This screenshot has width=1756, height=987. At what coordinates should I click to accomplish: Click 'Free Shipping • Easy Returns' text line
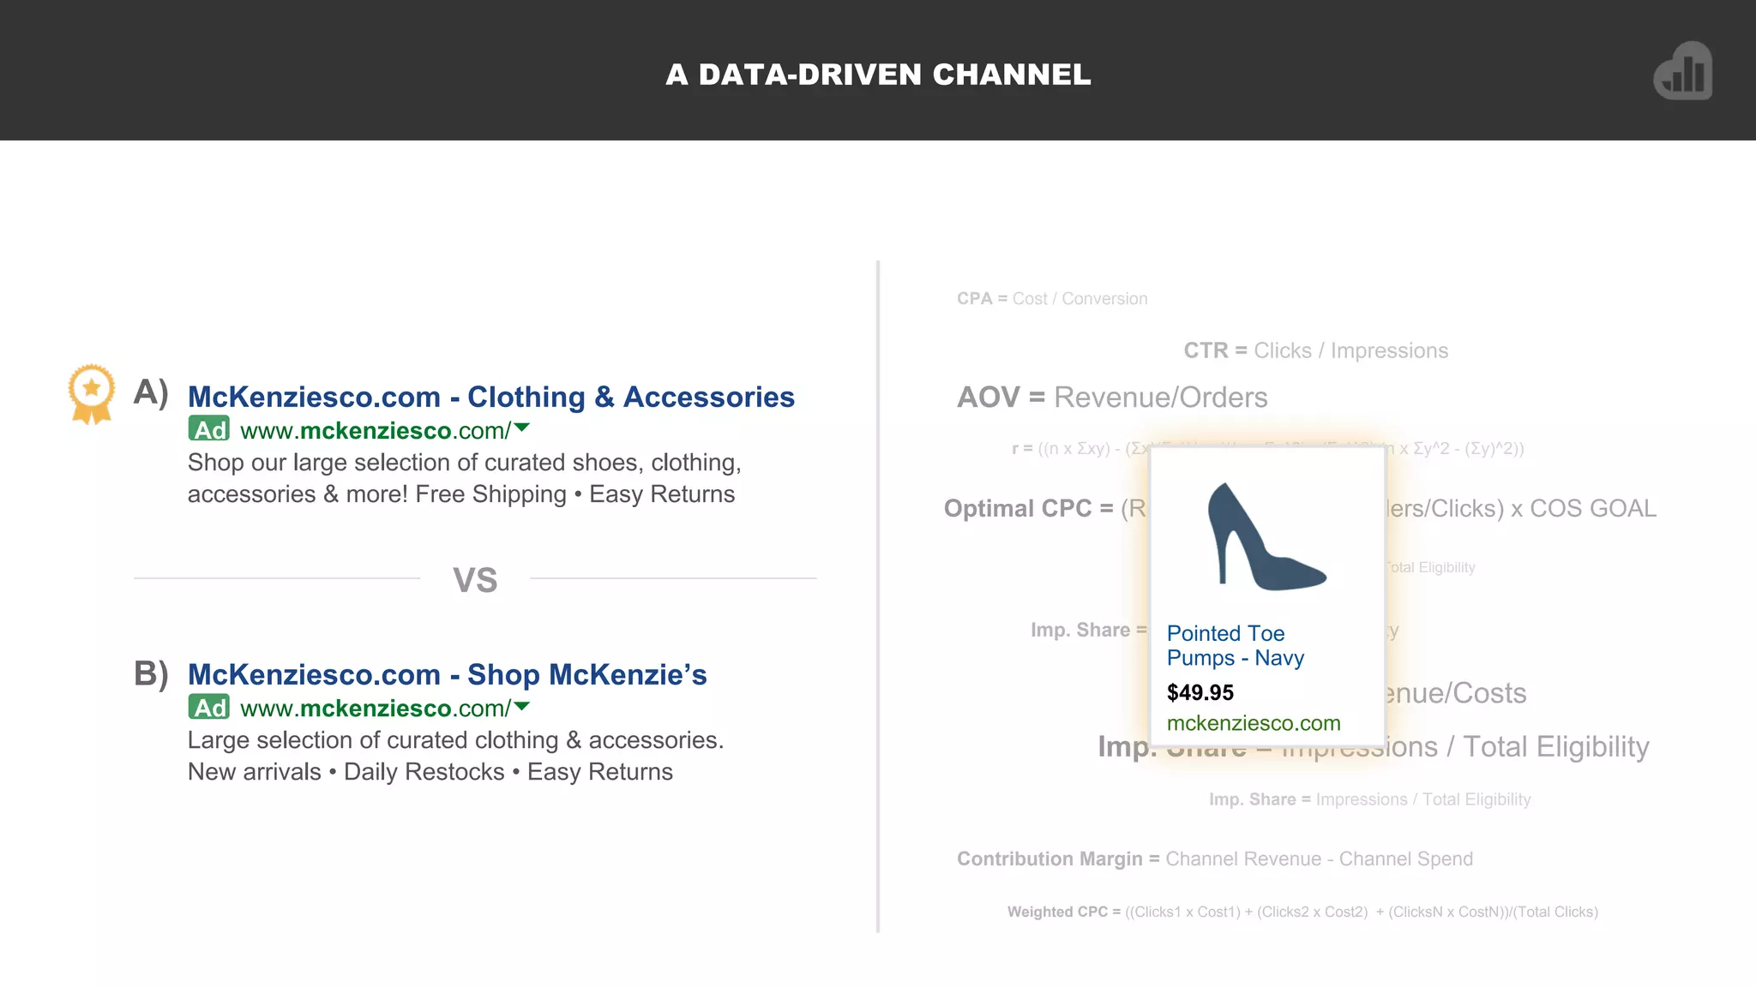575,494
